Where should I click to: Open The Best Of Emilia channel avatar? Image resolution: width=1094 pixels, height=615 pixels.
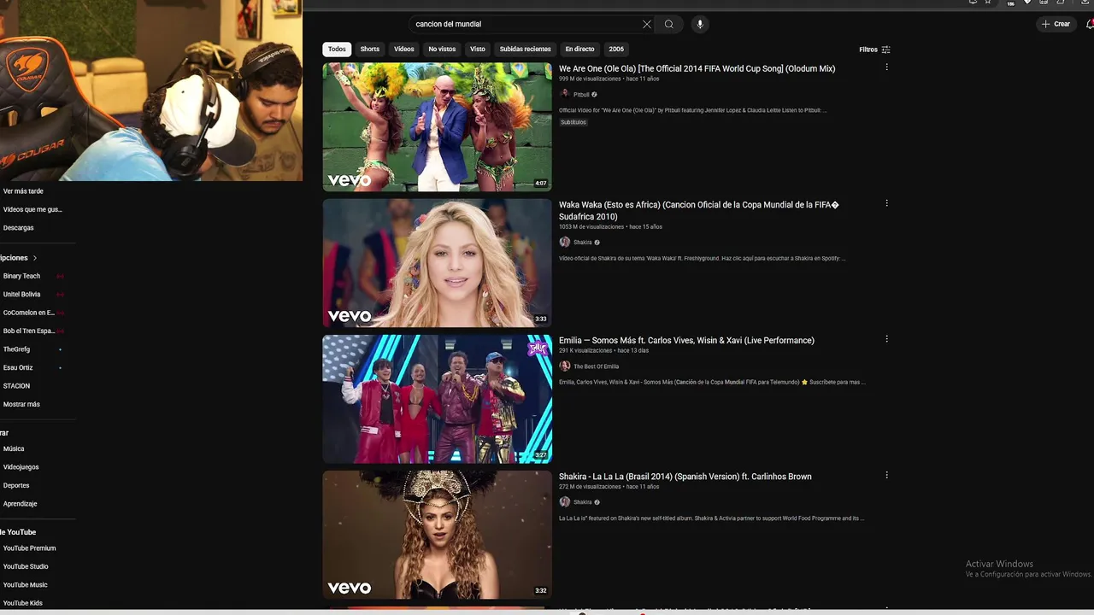[564, 366]
